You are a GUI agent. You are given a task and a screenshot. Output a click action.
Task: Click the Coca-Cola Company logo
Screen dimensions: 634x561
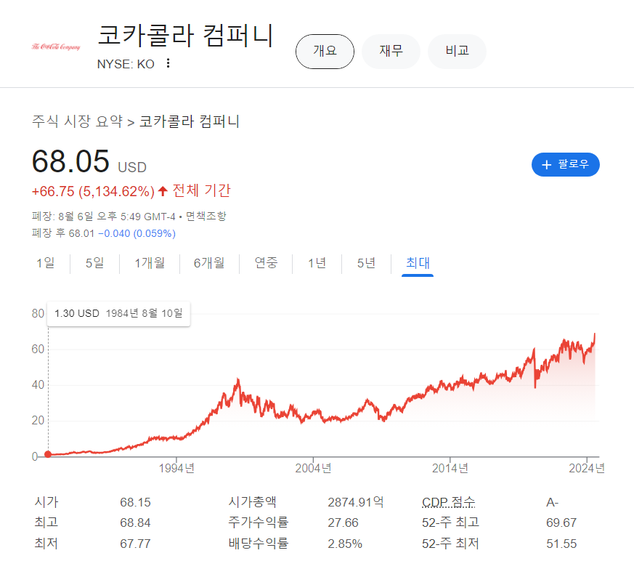pyautogui.click(x=56, y=47)
